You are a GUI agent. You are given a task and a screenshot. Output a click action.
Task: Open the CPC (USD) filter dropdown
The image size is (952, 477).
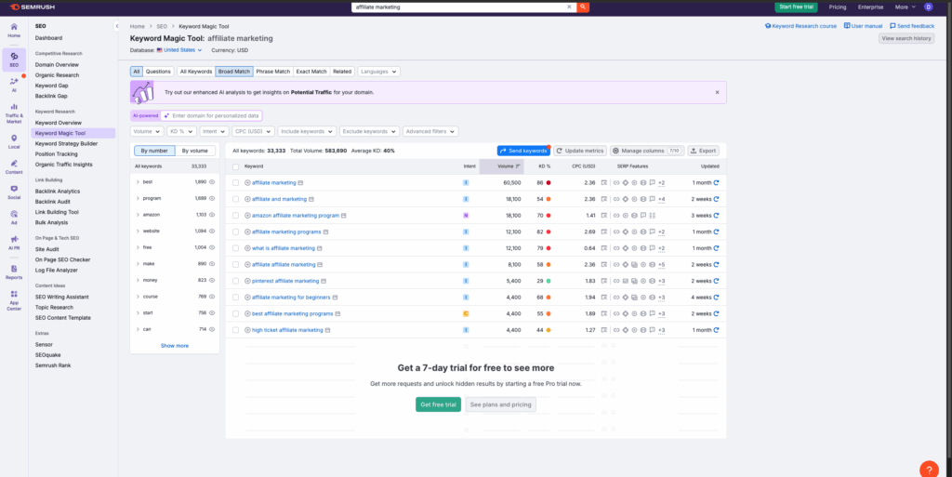point(253,131)
